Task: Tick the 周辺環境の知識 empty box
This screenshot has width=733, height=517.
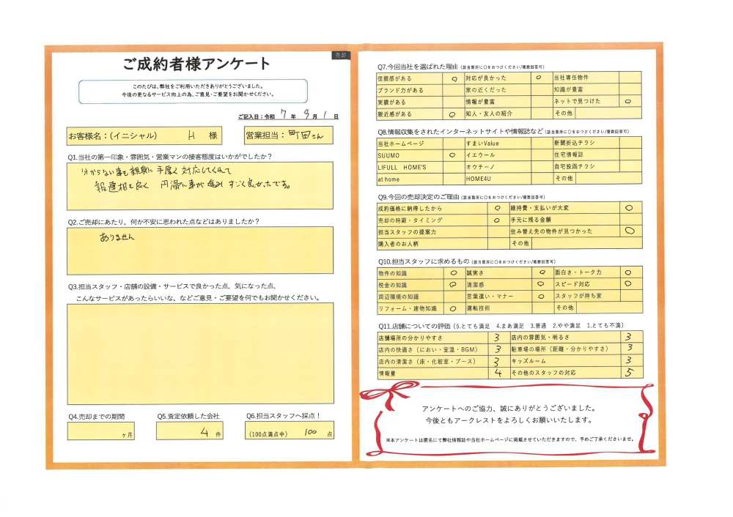Action: pyautogui.click(x=452, y=297)
